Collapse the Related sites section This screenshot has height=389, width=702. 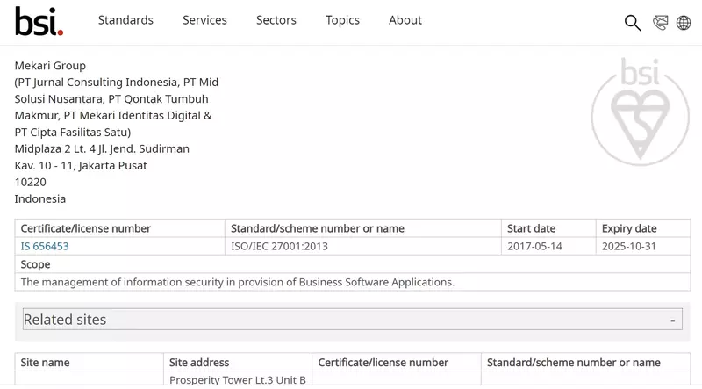(353, 320)
